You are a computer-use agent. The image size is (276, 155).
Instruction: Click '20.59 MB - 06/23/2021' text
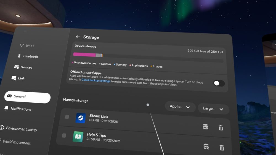[x=104, y=140]
